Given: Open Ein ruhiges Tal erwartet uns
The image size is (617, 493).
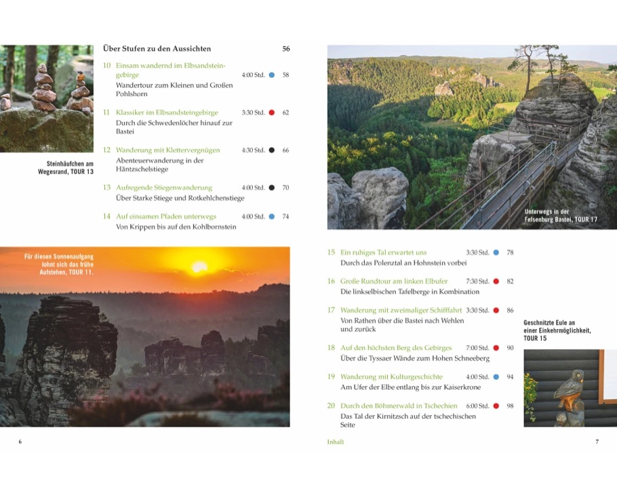Looking at the screenshot, I should [x=383, y=253].
